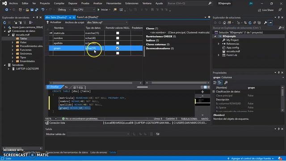Expand the Form1.vb node
Viewport: 286px width, 161px height.
coord(219,55)
